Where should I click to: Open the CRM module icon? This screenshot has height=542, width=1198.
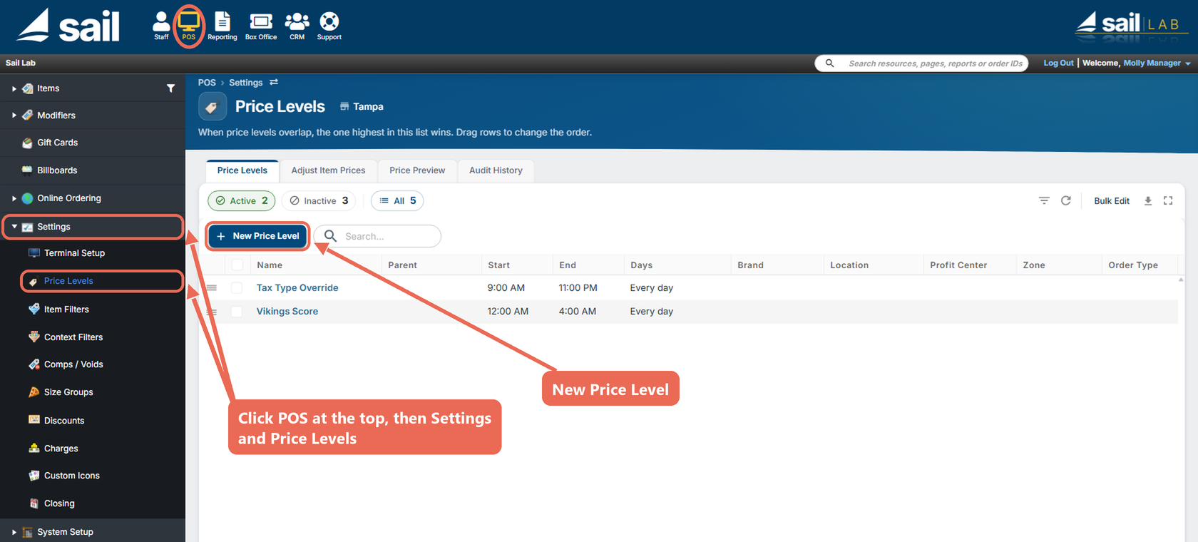(297, 26)
